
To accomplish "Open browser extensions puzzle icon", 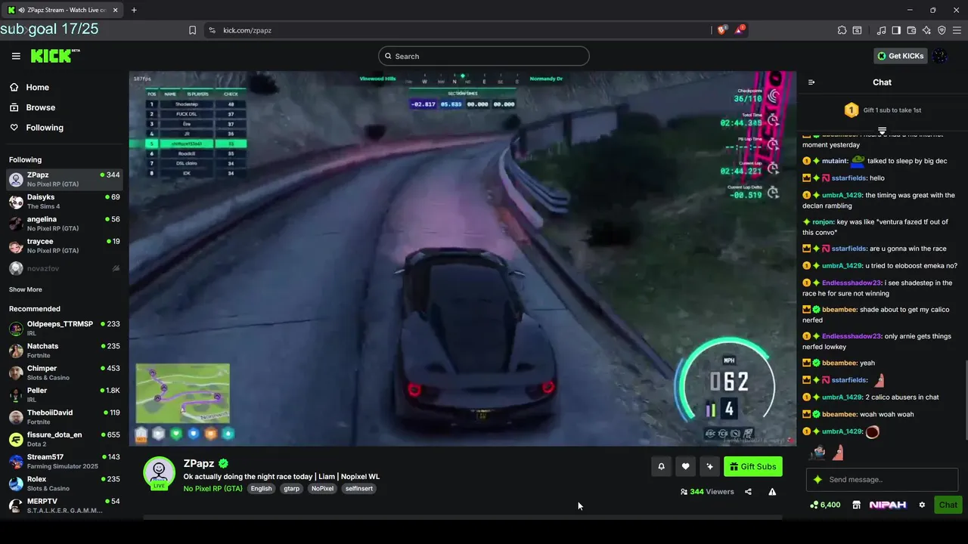I will pyautogui.click(x=842, y=30).
